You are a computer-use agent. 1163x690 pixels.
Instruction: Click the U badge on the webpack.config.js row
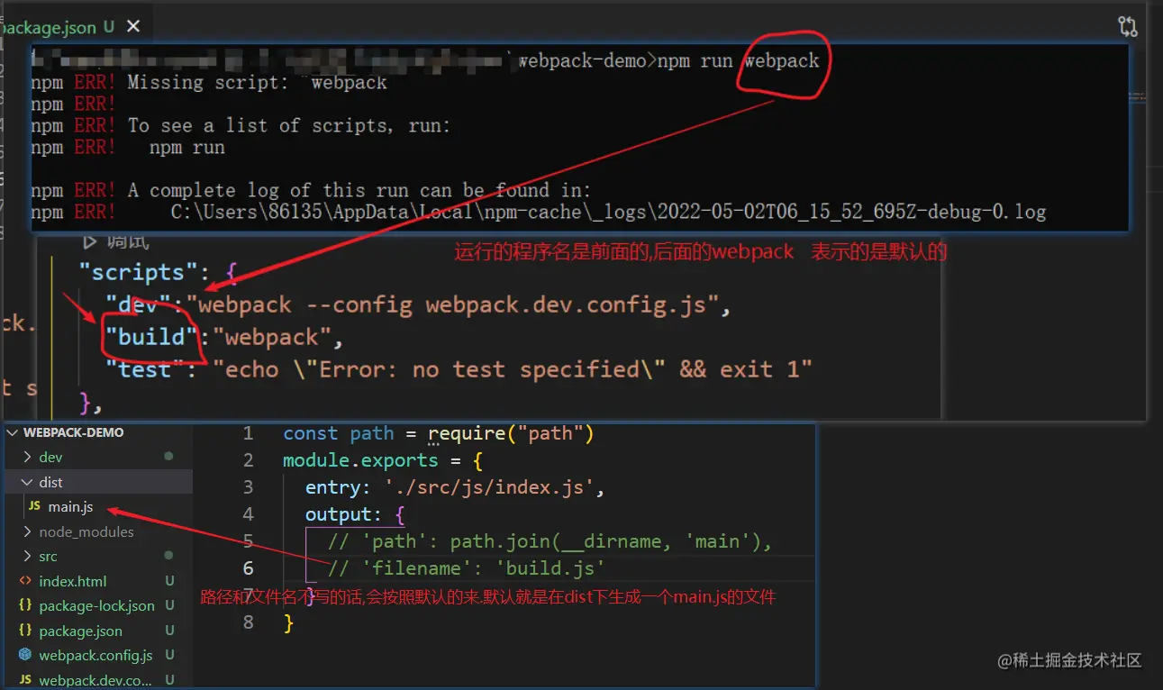pos(169,655)
